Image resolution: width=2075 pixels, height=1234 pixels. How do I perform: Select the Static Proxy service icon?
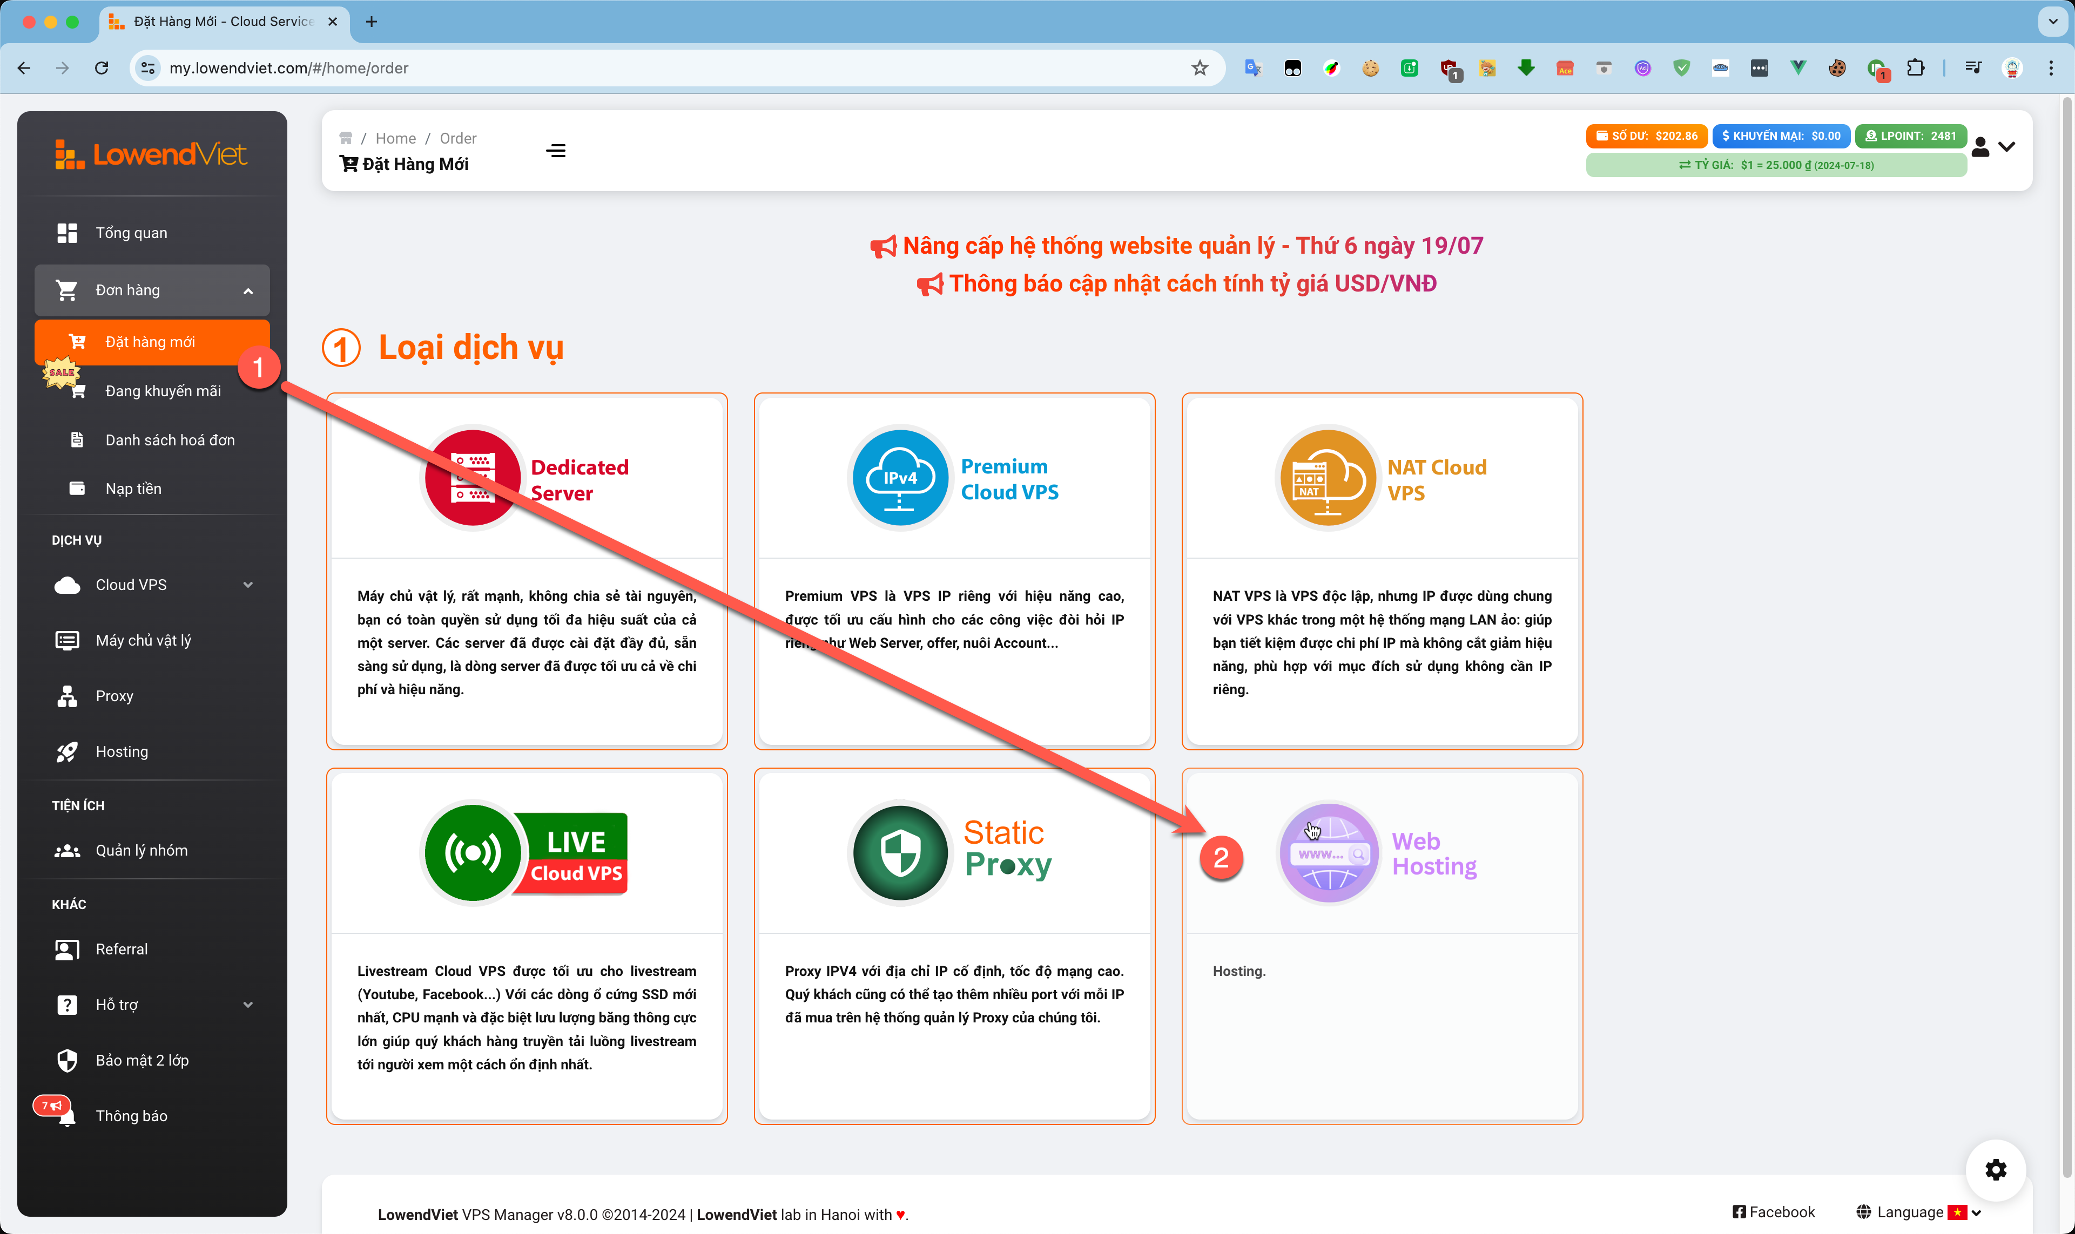pos(900,852)
